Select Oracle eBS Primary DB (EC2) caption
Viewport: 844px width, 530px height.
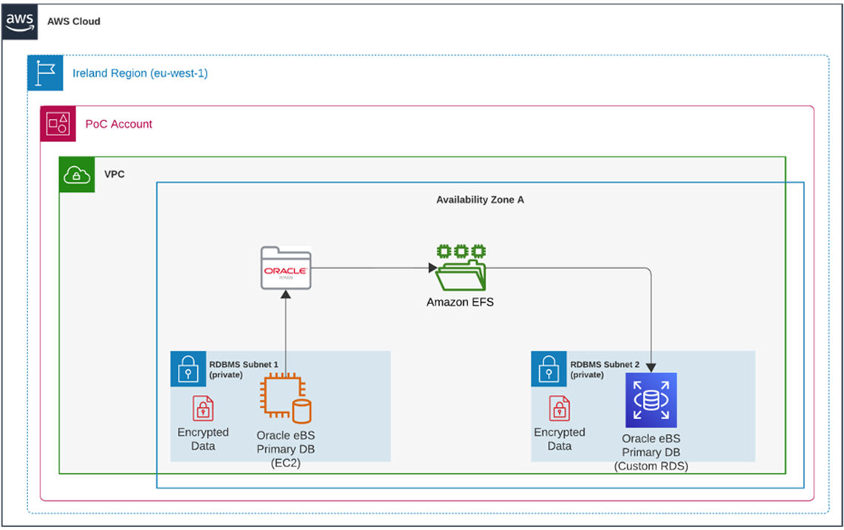pos(286,449)
